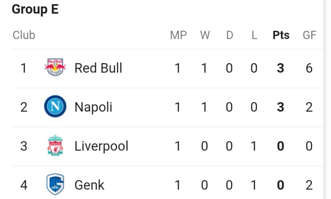Image resolution: width=331 pixels, height=199 pixels.
Task: Click Red Bull's goals for value 6
Action: [309, 68]
